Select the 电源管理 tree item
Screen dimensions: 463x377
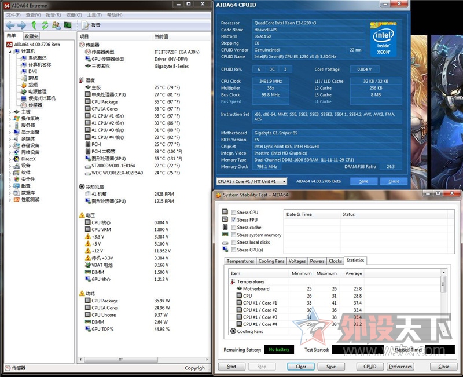[x=37, y=91]
